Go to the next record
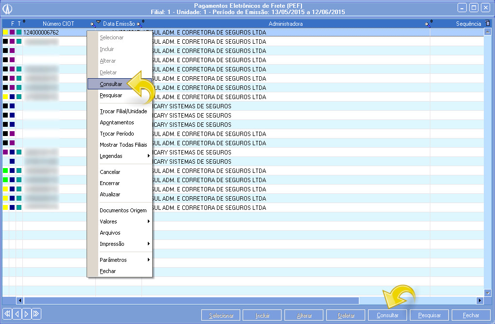 [27, 313]
